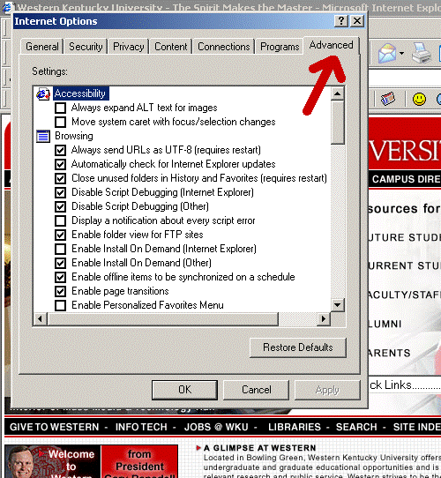Uncheck Enable page transitions
Viewport: 441px width, 478px height.
(60, 291)
